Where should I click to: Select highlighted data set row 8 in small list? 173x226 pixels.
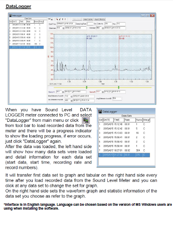(124, 155)
